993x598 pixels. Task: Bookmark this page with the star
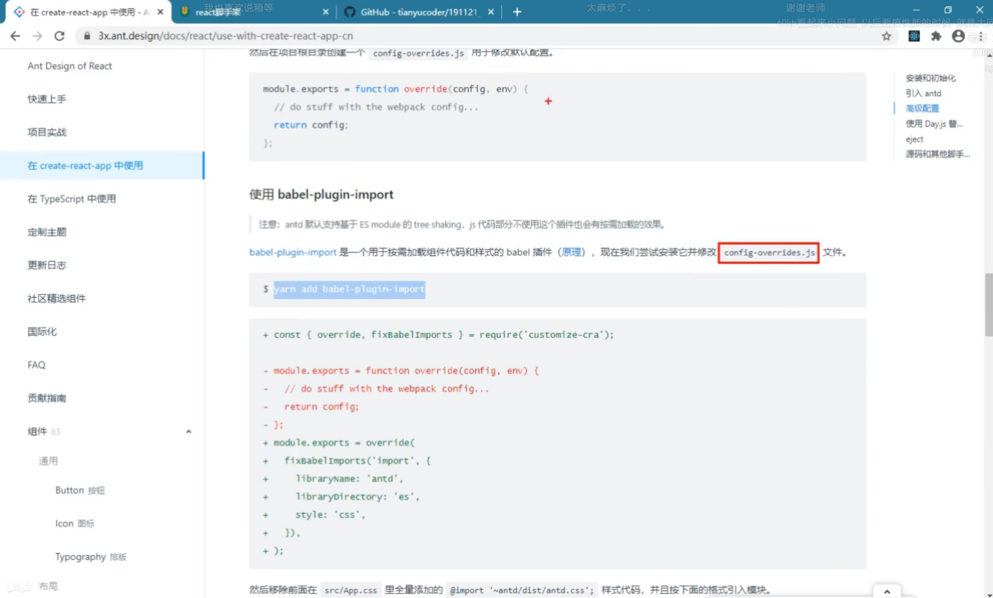pyautogui.click(x=886, y=36)
